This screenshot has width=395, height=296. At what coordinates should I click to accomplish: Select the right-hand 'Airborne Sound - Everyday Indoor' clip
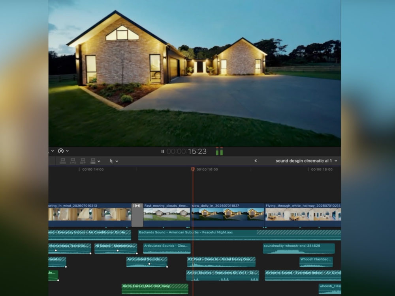click(x=303, y=276)
